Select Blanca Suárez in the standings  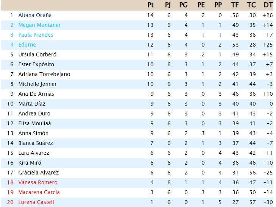36,143
